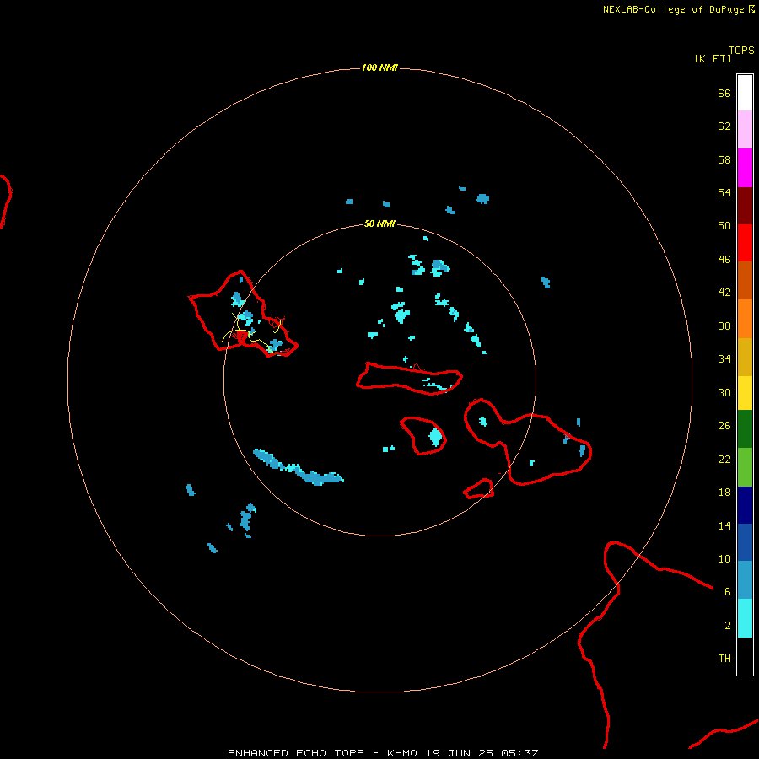759x759 pixels.
Task: Click the dark green 30 legend swatch
Action: coord(745,429)
